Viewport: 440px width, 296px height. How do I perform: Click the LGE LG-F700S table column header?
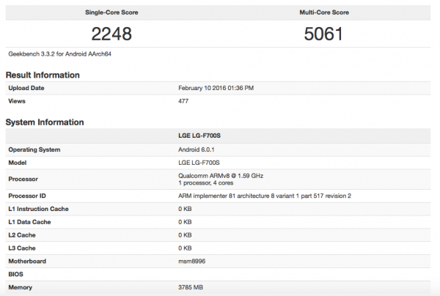(x=199, y=137)
